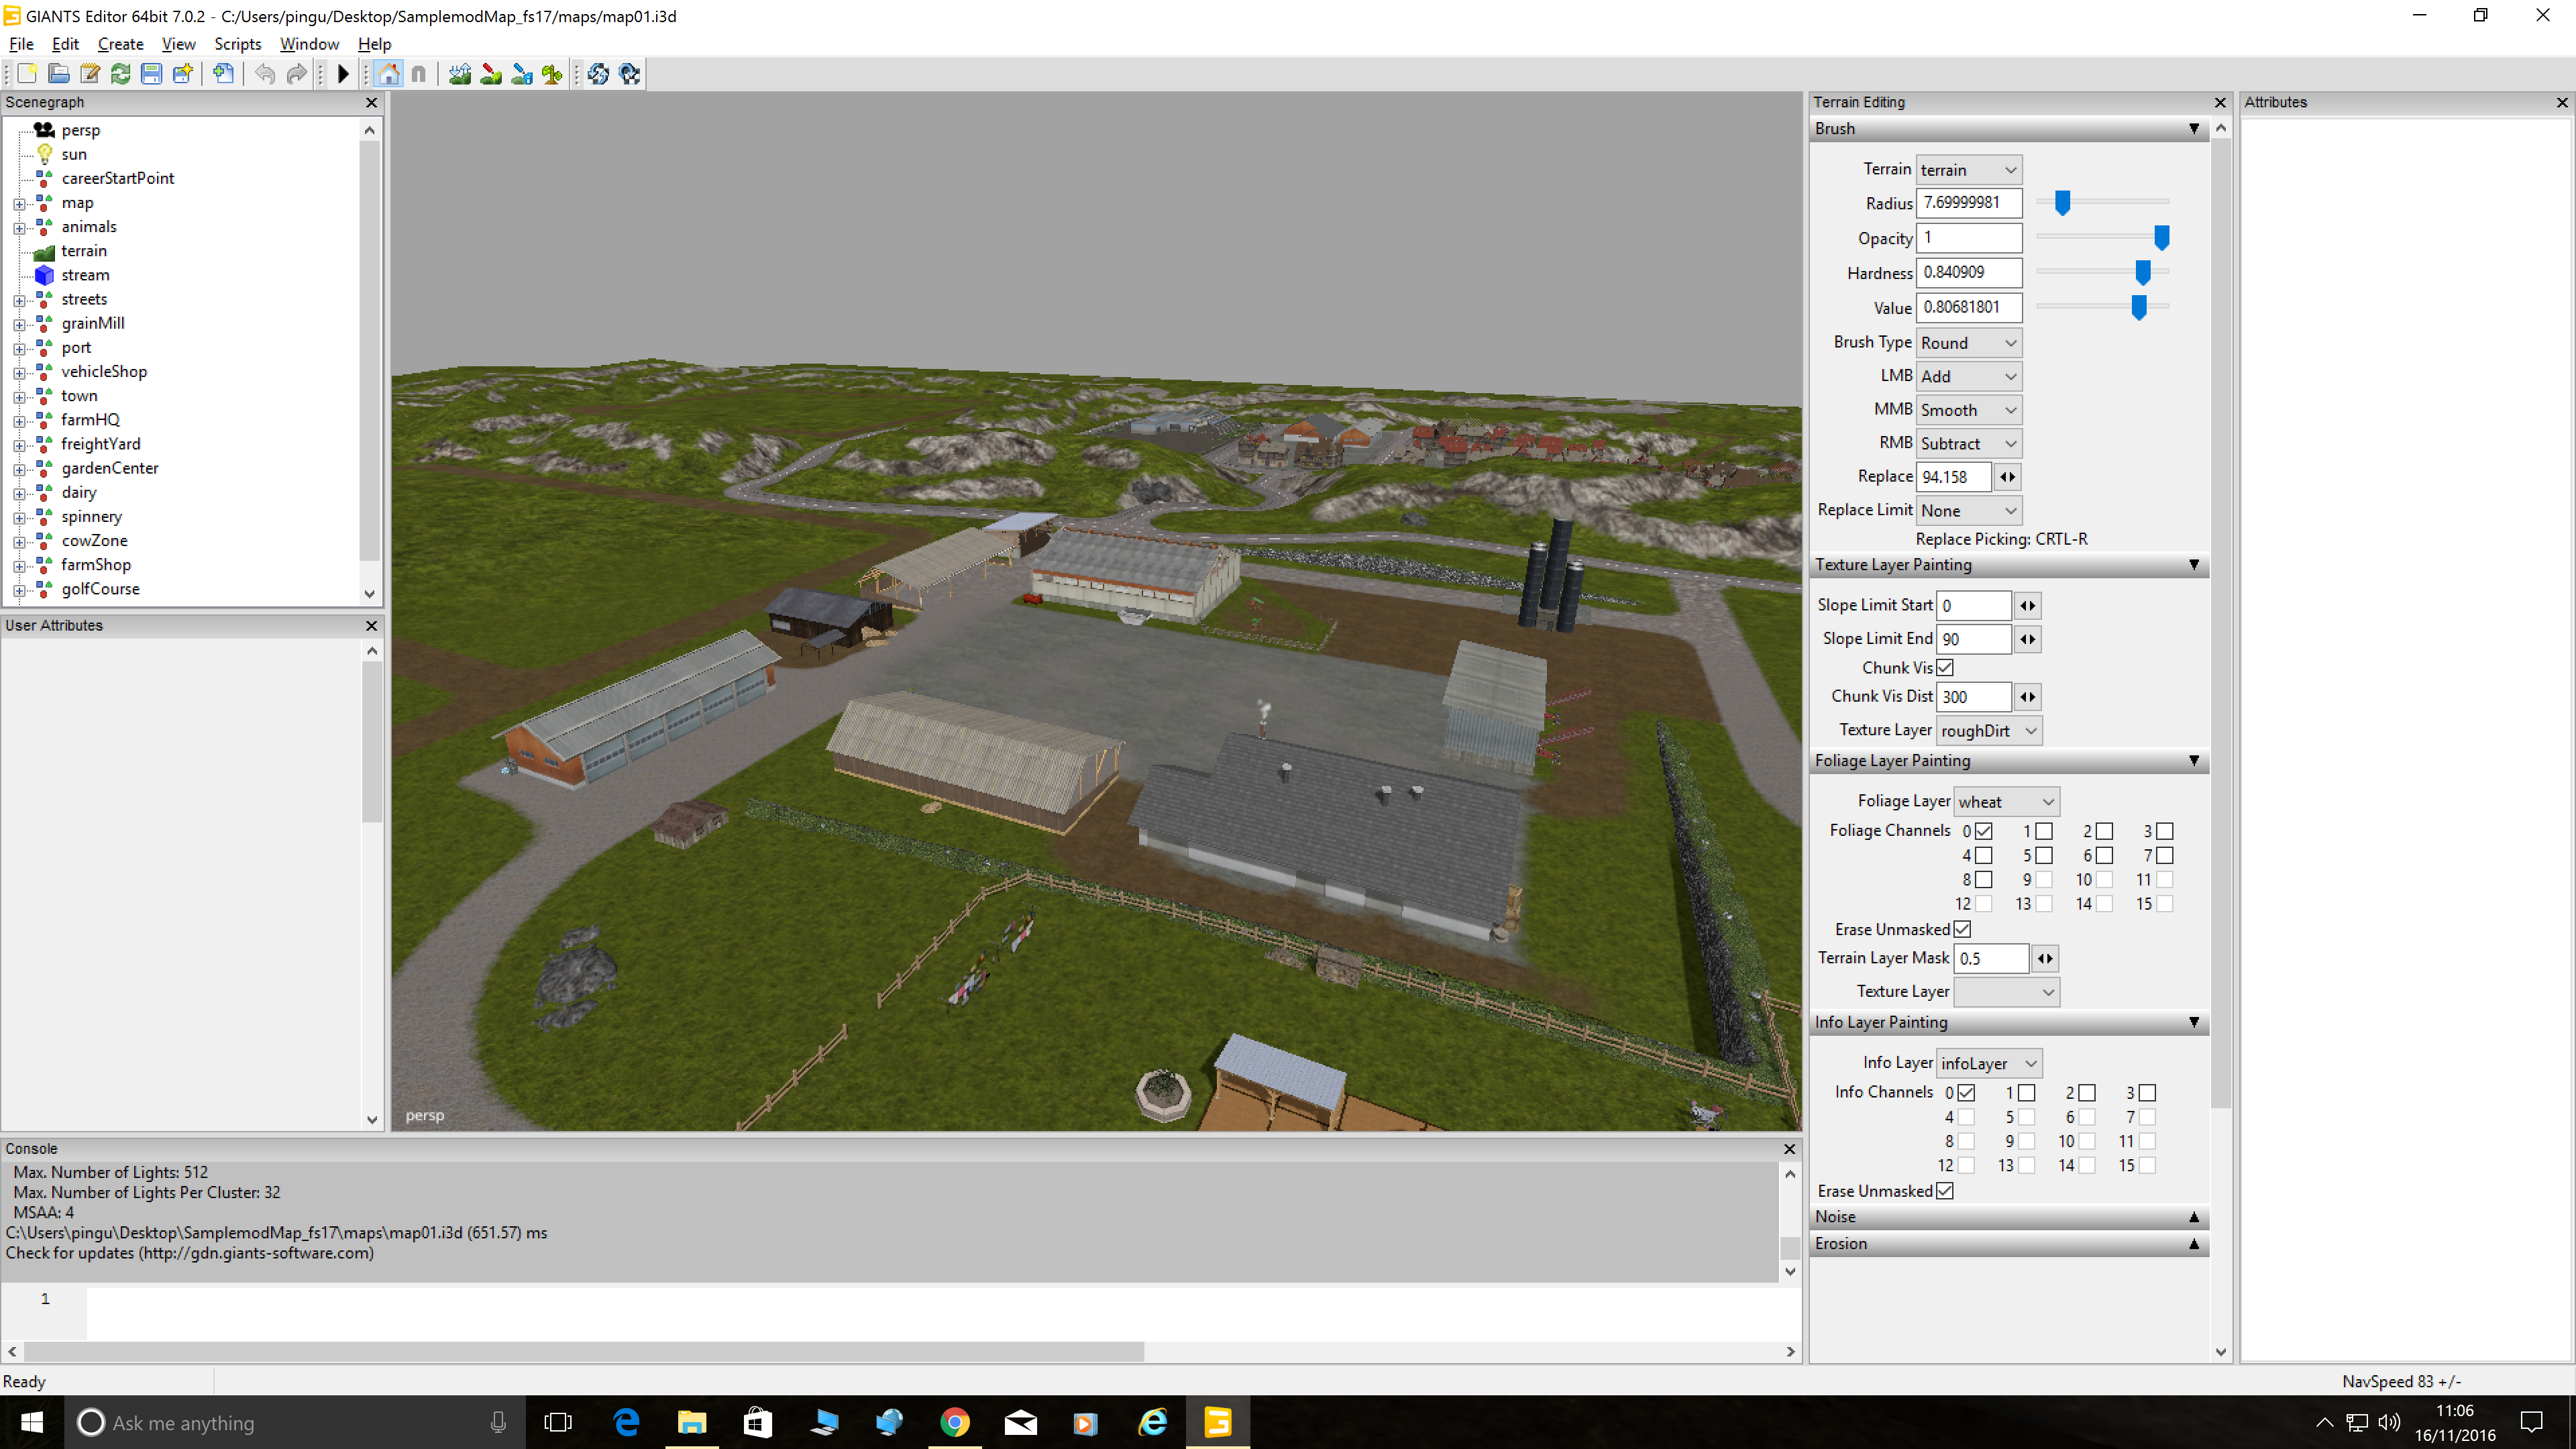Undo the last action
Image resolution: width=2576 pixels, height=1449 pixels.
coord(265,74)
